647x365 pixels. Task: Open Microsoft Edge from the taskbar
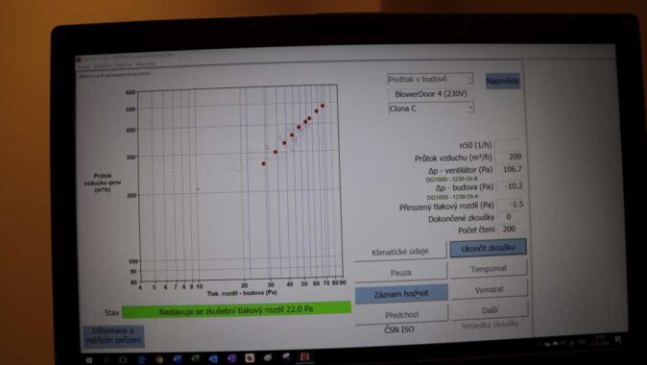click(141, 359)
